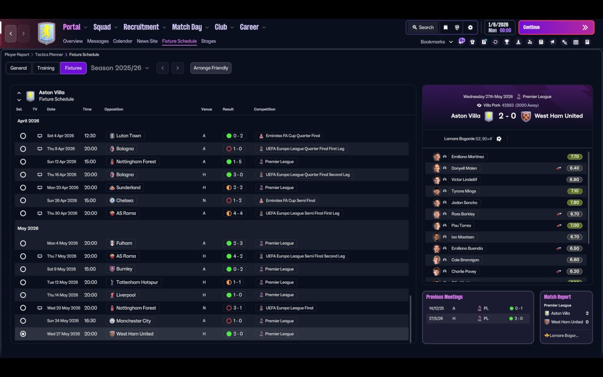Click the West Ham United crest in match header
This screenshot has height=377, width=603.
(526, 116)
